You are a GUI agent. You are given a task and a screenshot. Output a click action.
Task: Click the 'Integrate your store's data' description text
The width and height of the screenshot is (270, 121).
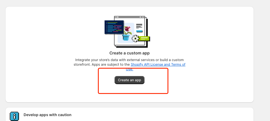(x=130, y=65)
